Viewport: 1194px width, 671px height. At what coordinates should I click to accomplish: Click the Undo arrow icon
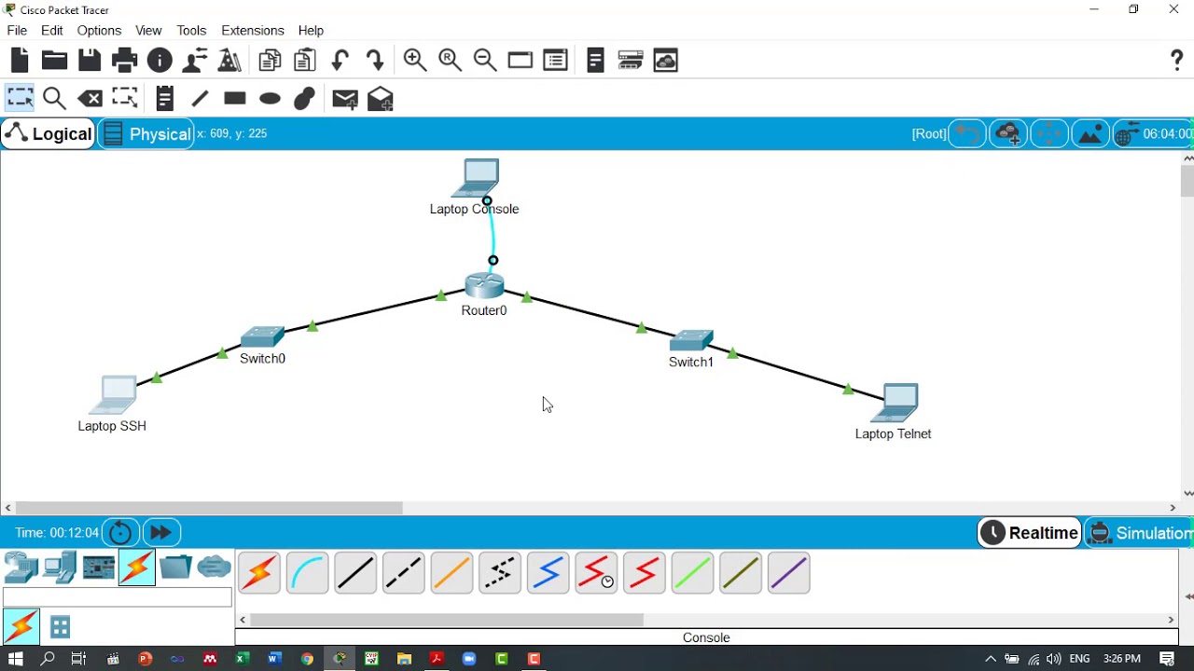pyautogui.click(x=340, y=61)
